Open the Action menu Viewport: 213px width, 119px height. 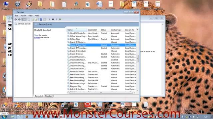click(23, 16)
